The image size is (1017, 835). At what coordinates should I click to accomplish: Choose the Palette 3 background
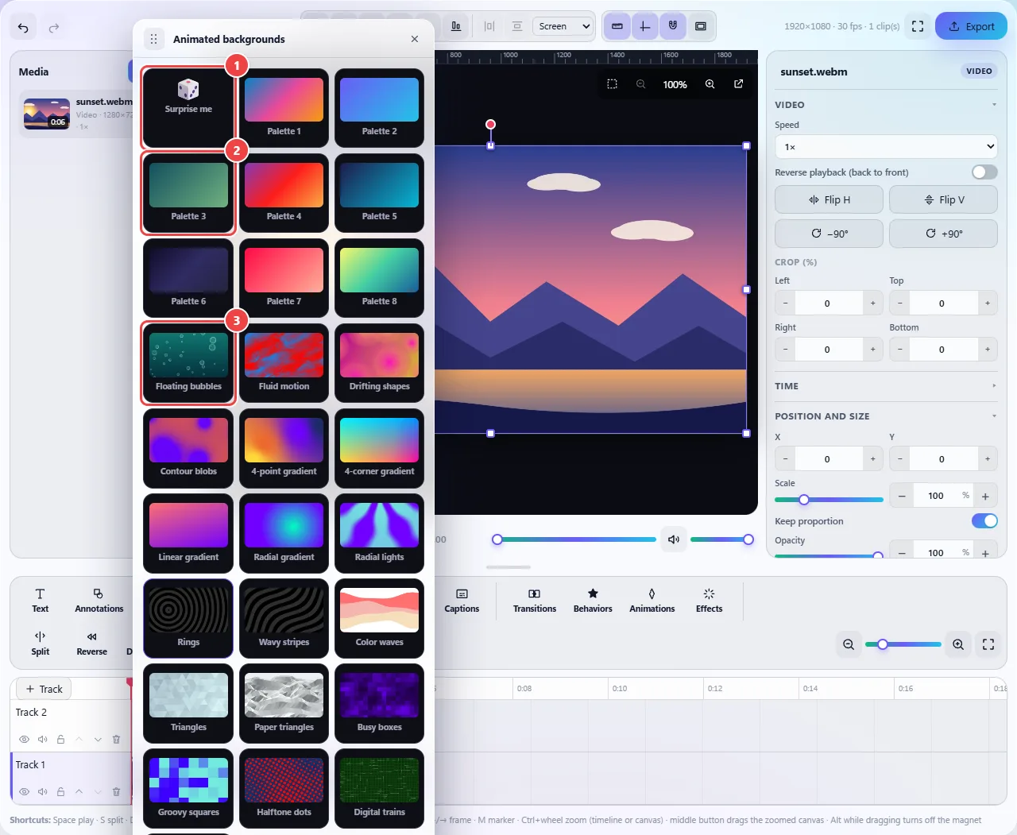[188, 193]
